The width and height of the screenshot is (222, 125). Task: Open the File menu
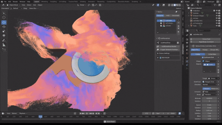(x=5, y=2)
